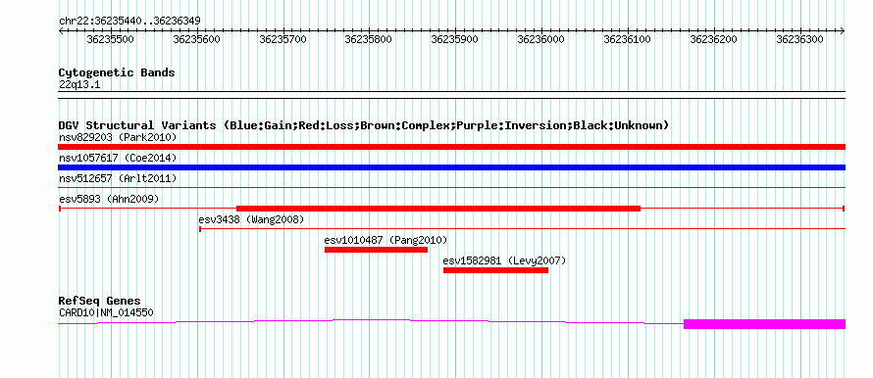The height and width of the screenshot is (378, 873).
Task: Click the 36235500 ruler position label
Action: click(110, 39)
